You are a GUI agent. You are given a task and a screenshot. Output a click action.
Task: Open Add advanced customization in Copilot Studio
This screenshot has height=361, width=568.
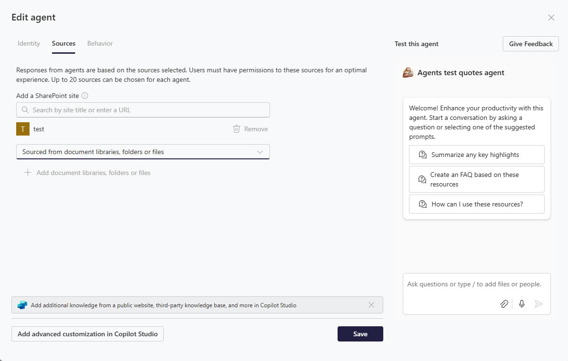(x=88, y=334)
